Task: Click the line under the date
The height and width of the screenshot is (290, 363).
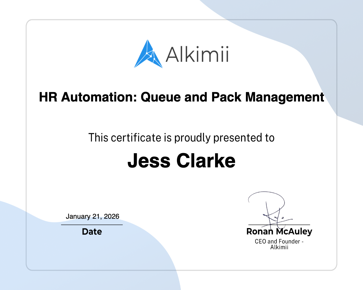Action: 92,224
